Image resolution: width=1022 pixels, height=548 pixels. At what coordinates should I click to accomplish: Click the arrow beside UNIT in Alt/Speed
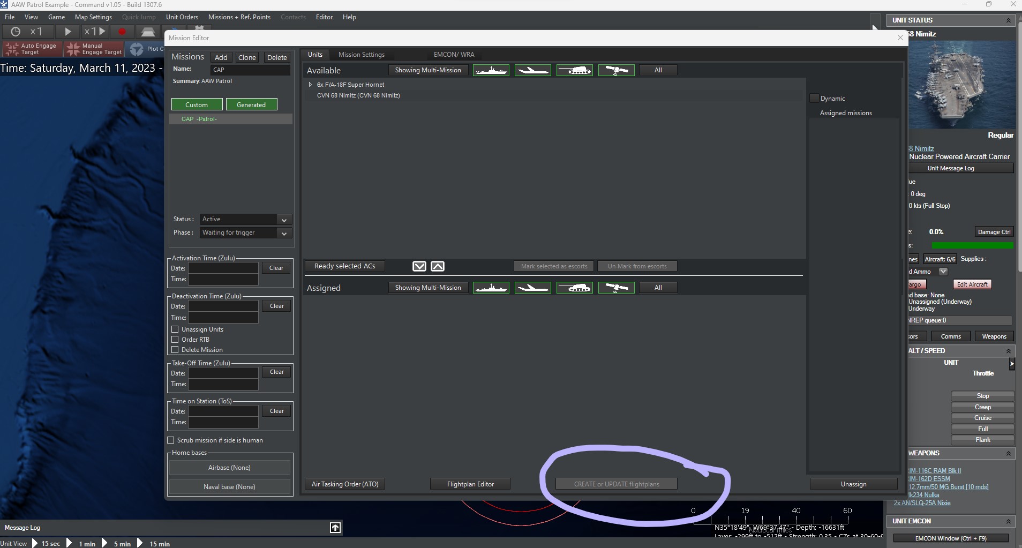coord(1012,364)
